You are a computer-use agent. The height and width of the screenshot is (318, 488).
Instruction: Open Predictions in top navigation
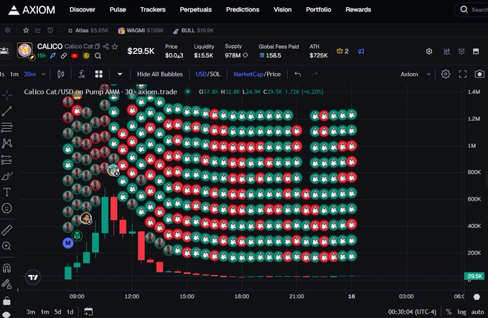(x=243, y=9)
